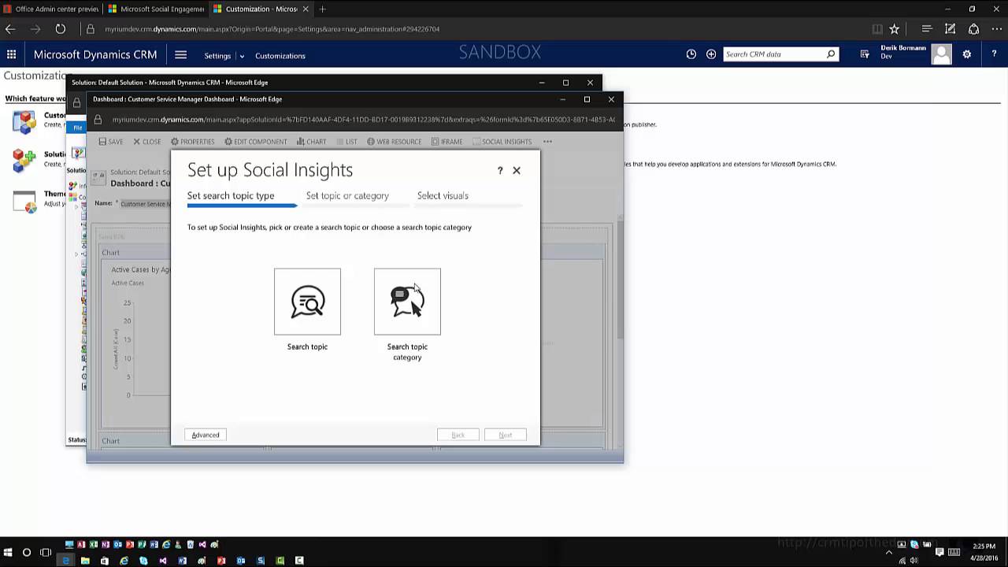Open the volume control in tray
The width and height of the screenshot is (1008, 567).
(x=914, y=561)
